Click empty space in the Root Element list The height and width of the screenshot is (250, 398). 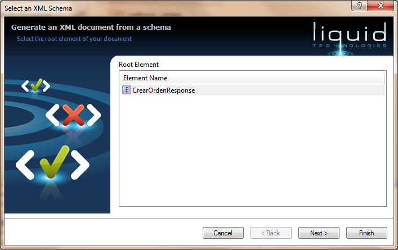point(253,151)
